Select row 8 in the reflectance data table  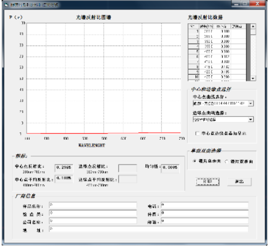pos(217,67)
